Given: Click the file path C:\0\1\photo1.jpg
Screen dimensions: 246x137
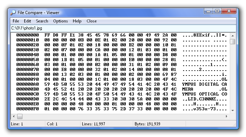Looking at the screenshot, I should click(27, 28).
